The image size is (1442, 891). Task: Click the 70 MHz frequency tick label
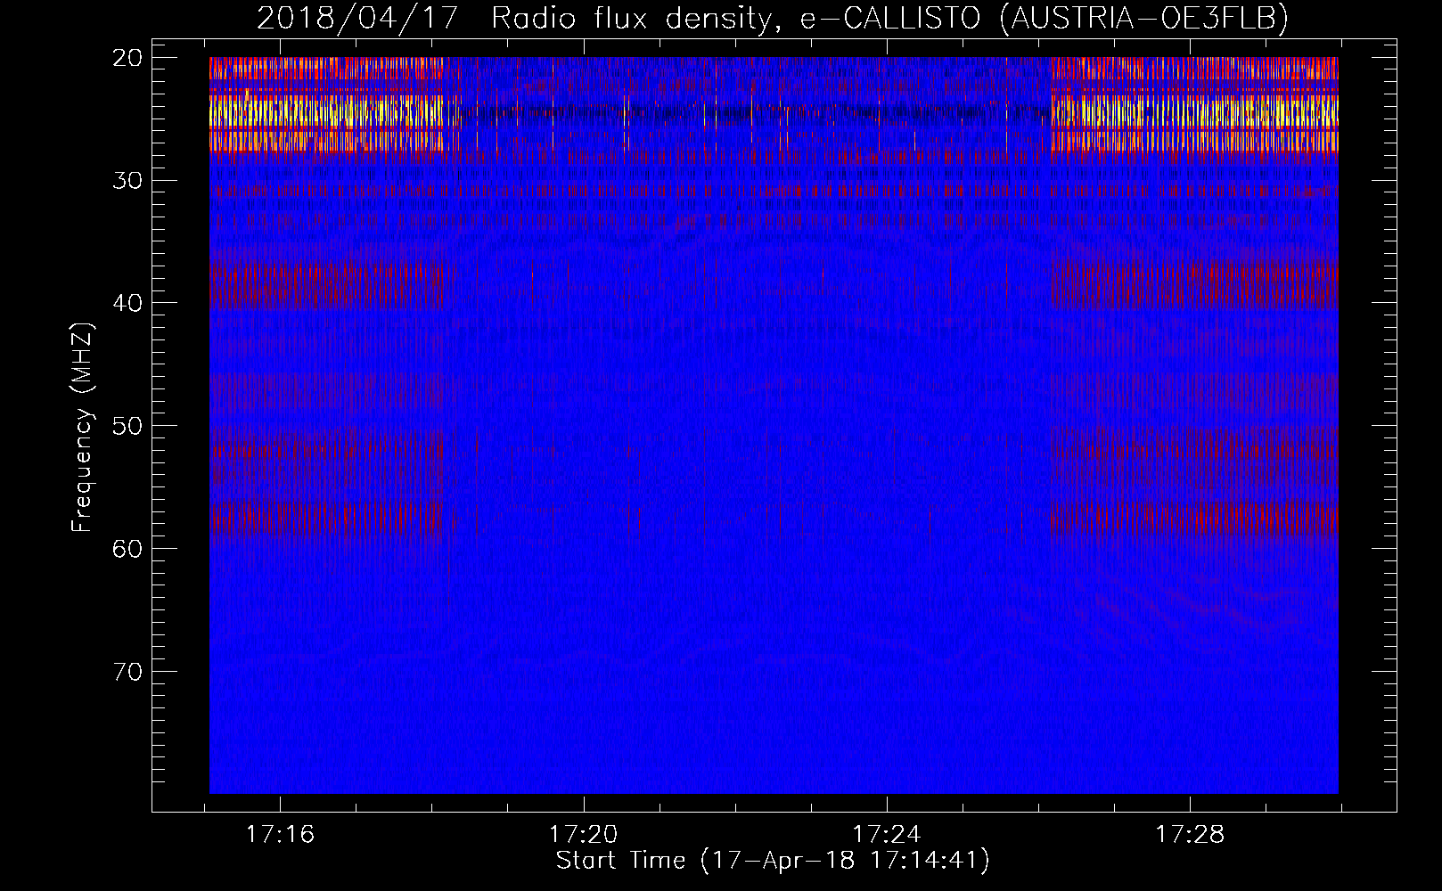128,671
